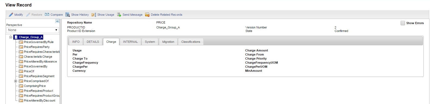This screenshot has height=104, width=430.
Task: Open the INTERNAL tab
Action: pos(130,42)
